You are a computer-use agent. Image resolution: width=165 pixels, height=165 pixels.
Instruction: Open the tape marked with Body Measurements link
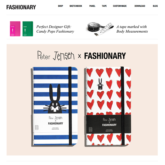click(x=132, y=29)
